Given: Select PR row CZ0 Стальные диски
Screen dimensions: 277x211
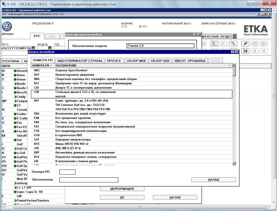Looking at the screenshot, I should pyautogui.click(x=132, y=94).
